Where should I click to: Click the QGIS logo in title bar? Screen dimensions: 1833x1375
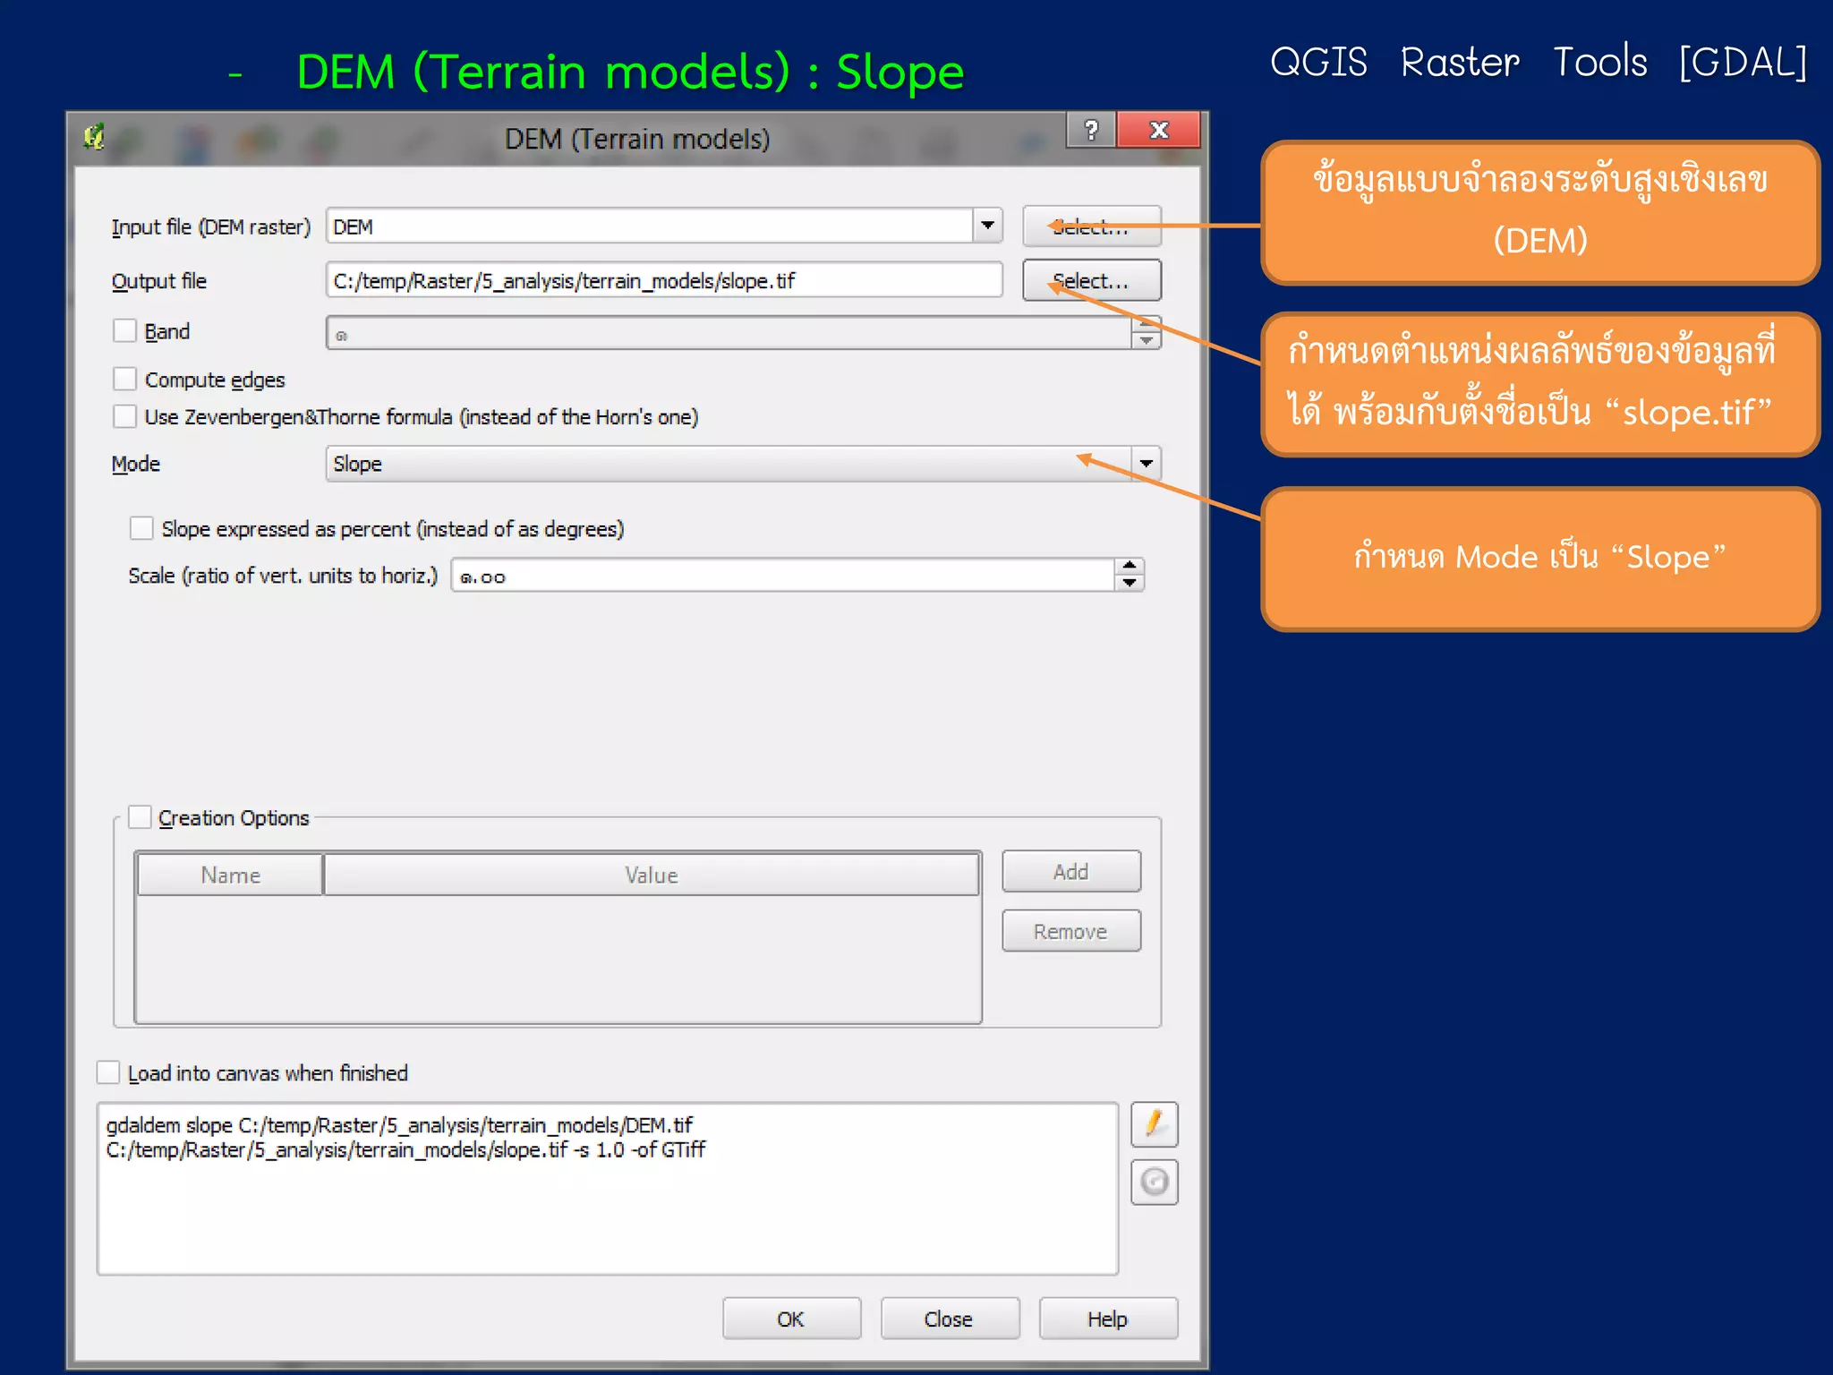[94, 137]
